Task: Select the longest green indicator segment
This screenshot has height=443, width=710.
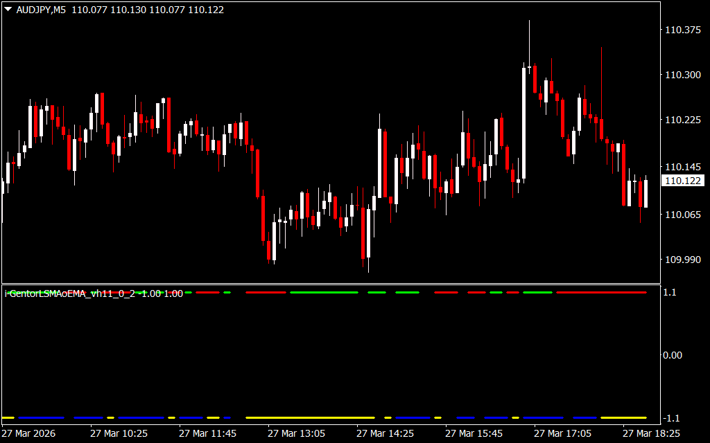Action: pyautogui.click(x=324, y=293)
